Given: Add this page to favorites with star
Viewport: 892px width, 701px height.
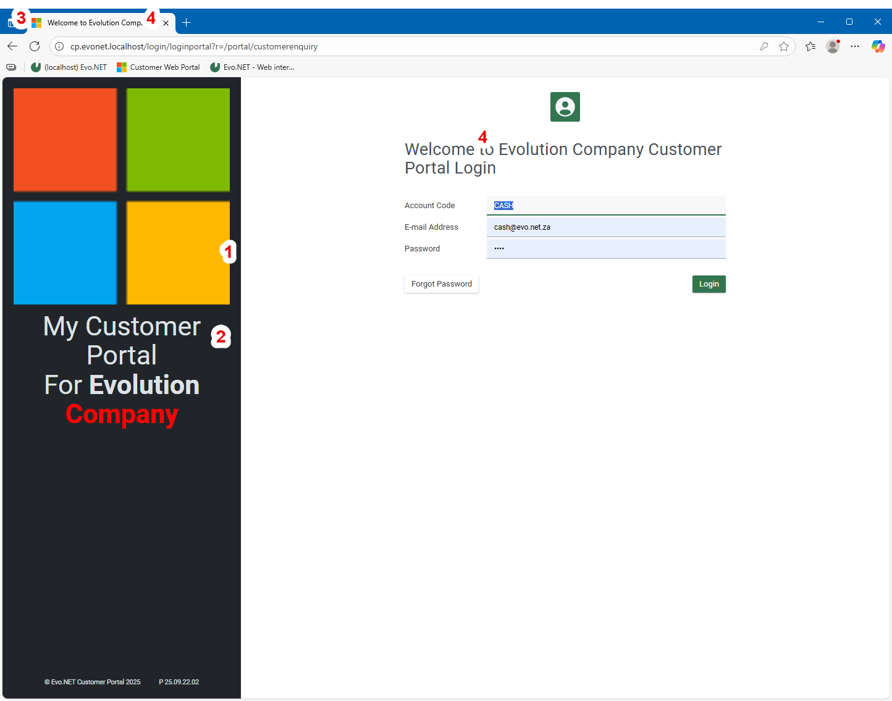Looking at the screenshot, I should click(x=784, y=46).
